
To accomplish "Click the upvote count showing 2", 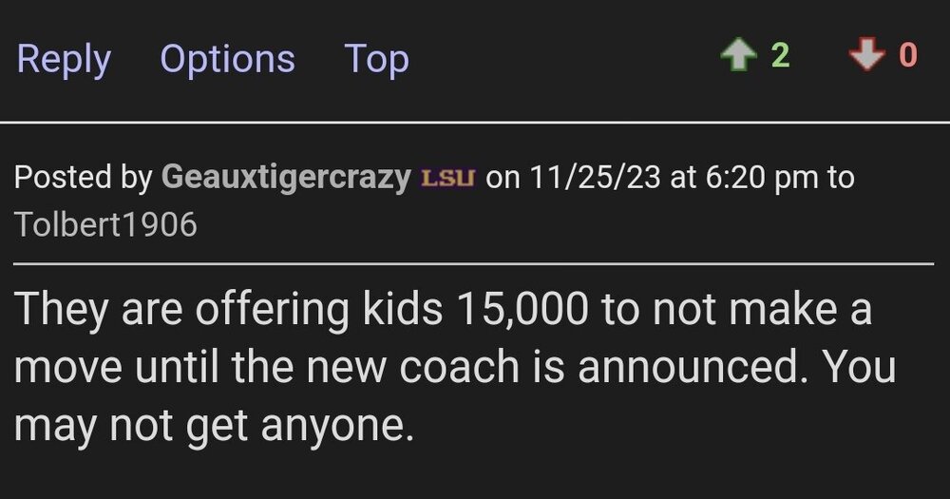I will tap(780, 56).
